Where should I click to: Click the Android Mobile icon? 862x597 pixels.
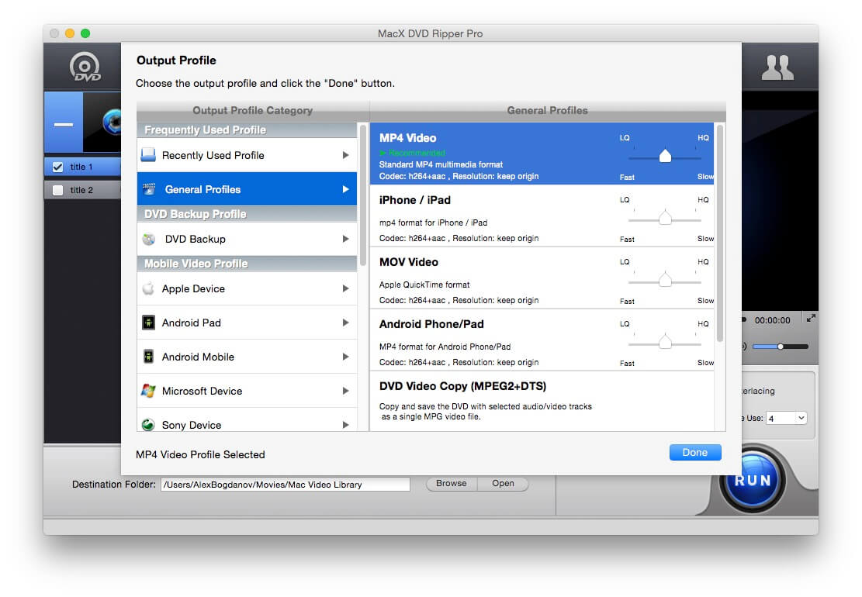coord(148,357)
